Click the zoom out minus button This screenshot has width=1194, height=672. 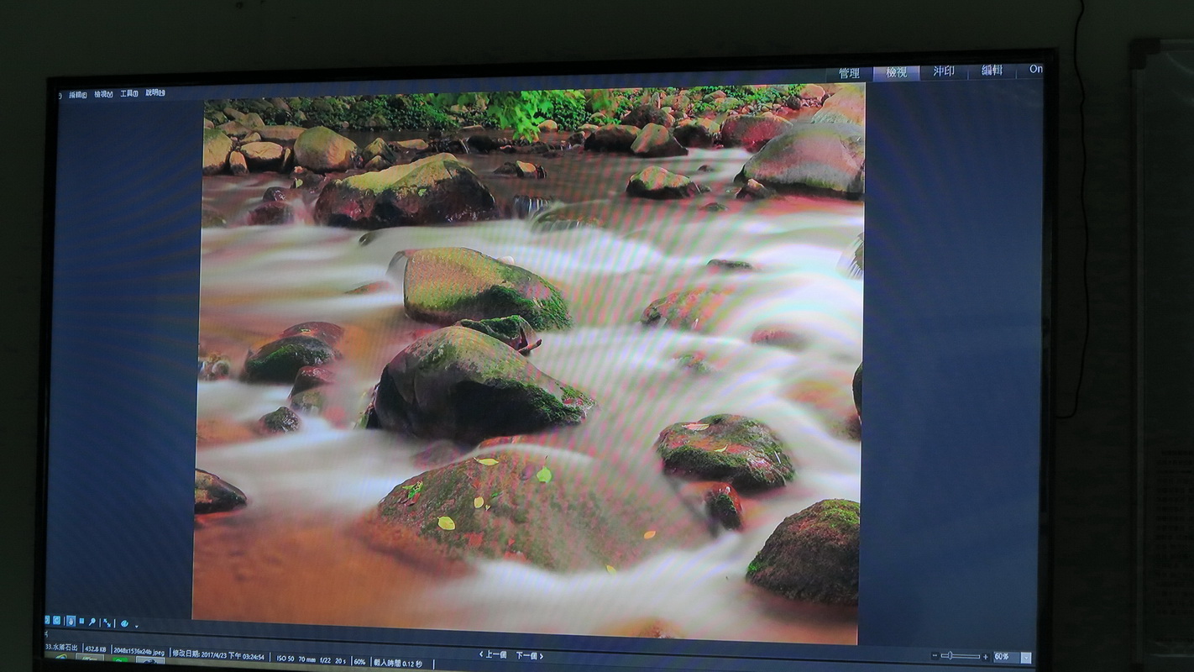click(x=935, y=656)
